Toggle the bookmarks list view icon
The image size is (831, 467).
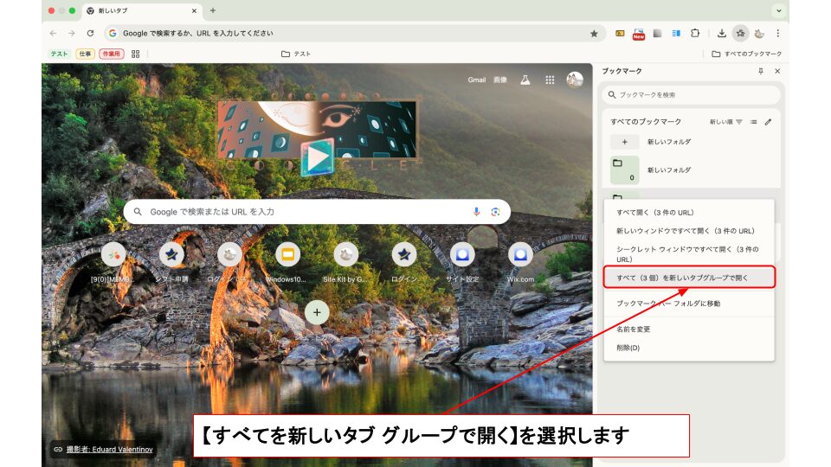[753, 122]
